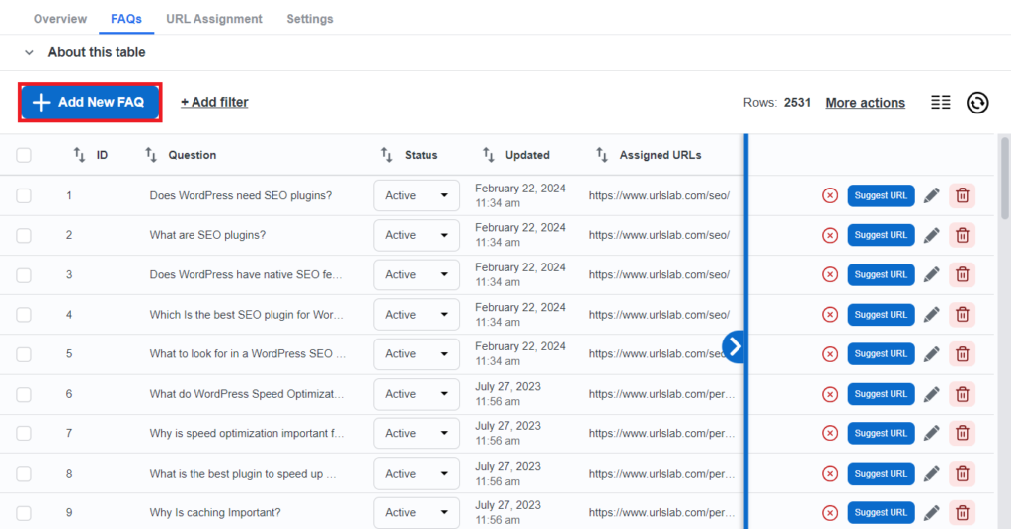Image resolution: width=1011 pixels, height=529 pixels.
Task: Sort table by ID column arrows
Action: click(x=79, y=155)
